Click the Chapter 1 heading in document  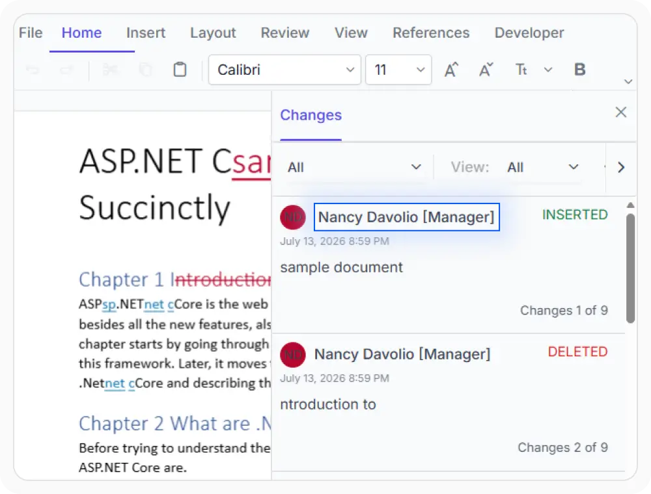tap(174, 279)
